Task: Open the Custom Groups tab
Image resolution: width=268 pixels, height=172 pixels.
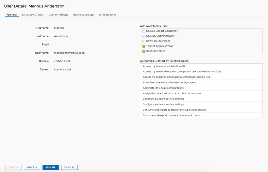Action: 58,15
